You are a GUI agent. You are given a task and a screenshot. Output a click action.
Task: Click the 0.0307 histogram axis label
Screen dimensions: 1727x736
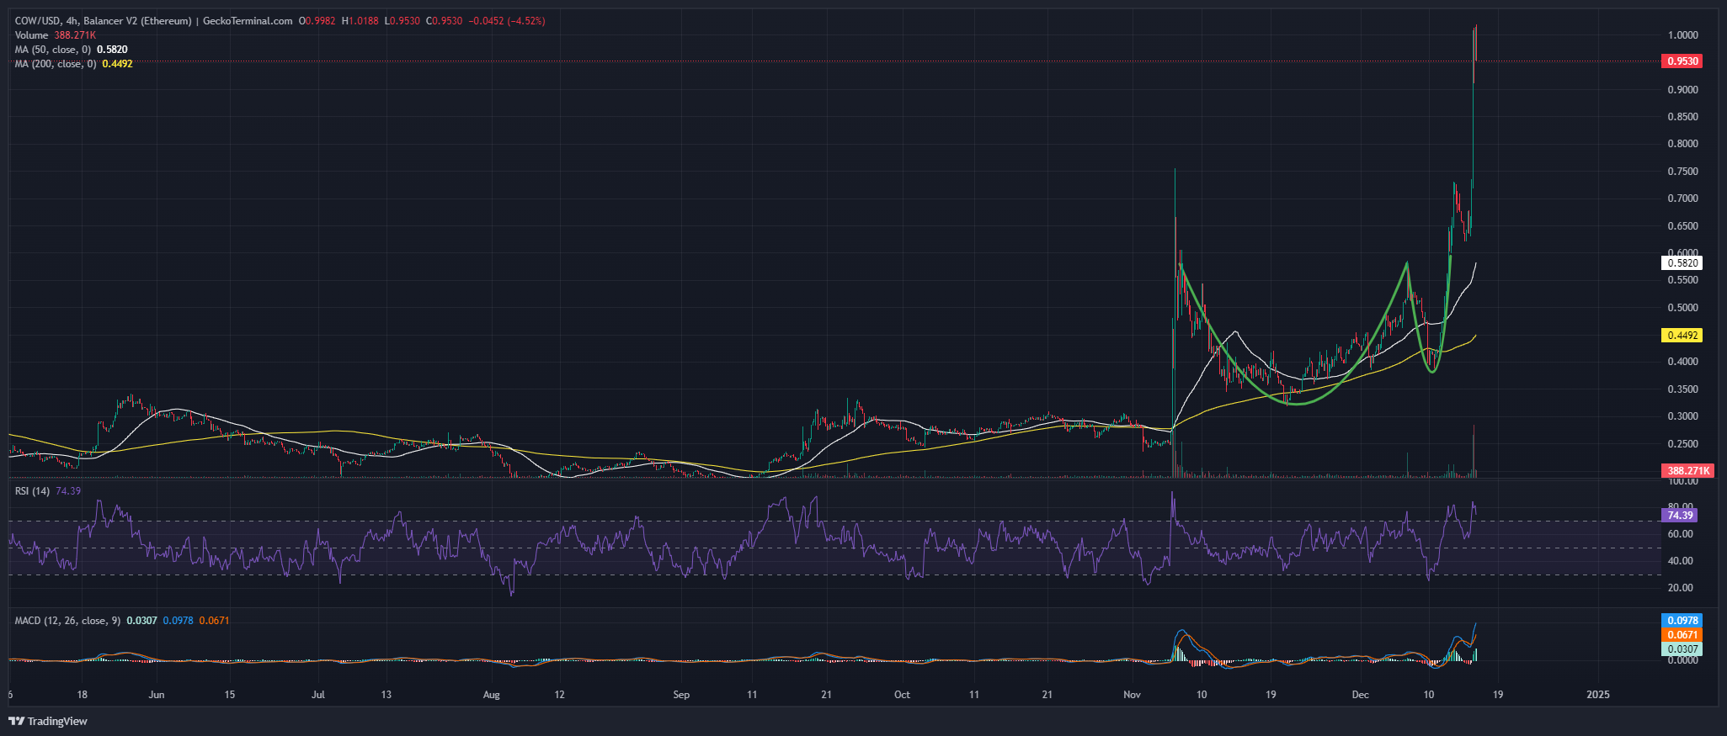point(1682,649)
